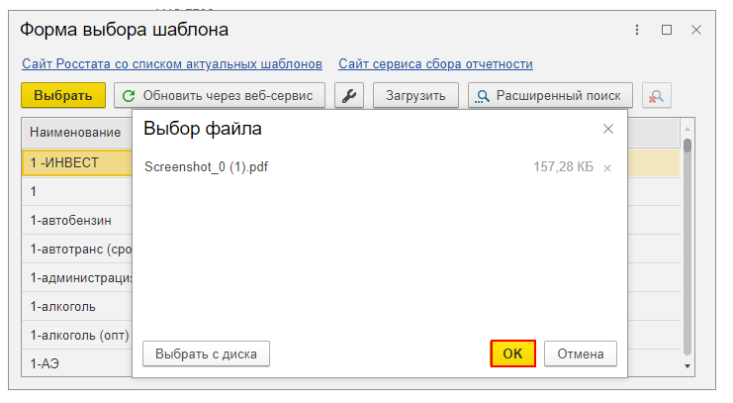
Task: Click Выбрать с диска
Action: [x=206, y=353]
